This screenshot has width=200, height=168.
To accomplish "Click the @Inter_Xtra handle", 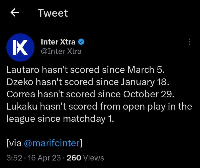I will coord(61,51).
